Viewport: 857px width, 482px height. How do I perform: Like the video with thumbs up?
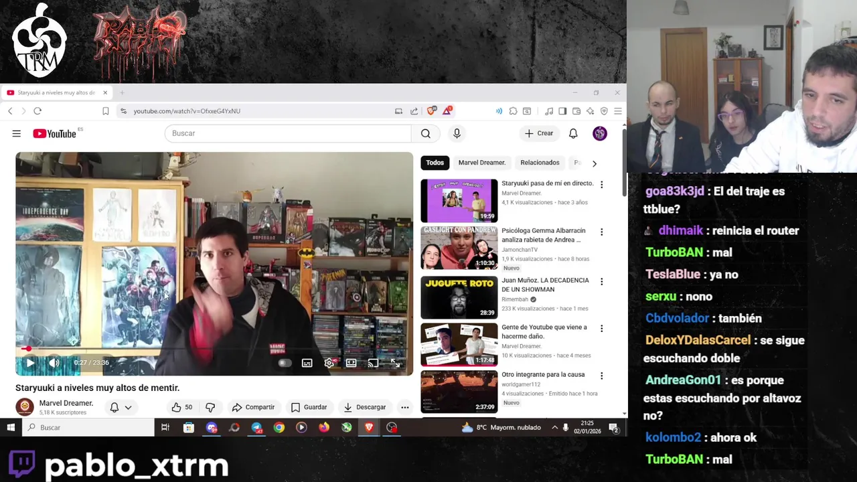[x=181, y=407]
